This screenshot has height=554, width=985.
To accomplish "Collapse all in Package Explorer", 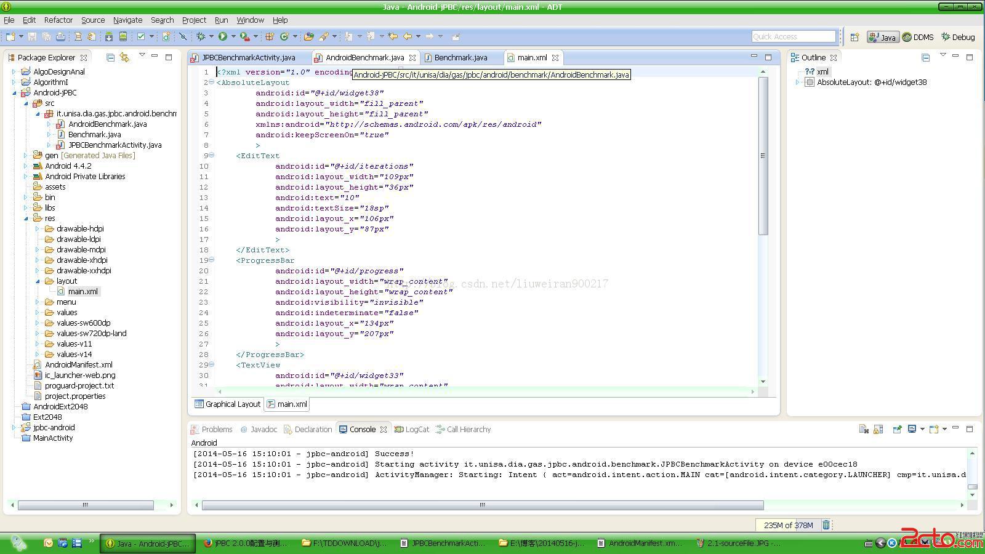I will 111,57.
